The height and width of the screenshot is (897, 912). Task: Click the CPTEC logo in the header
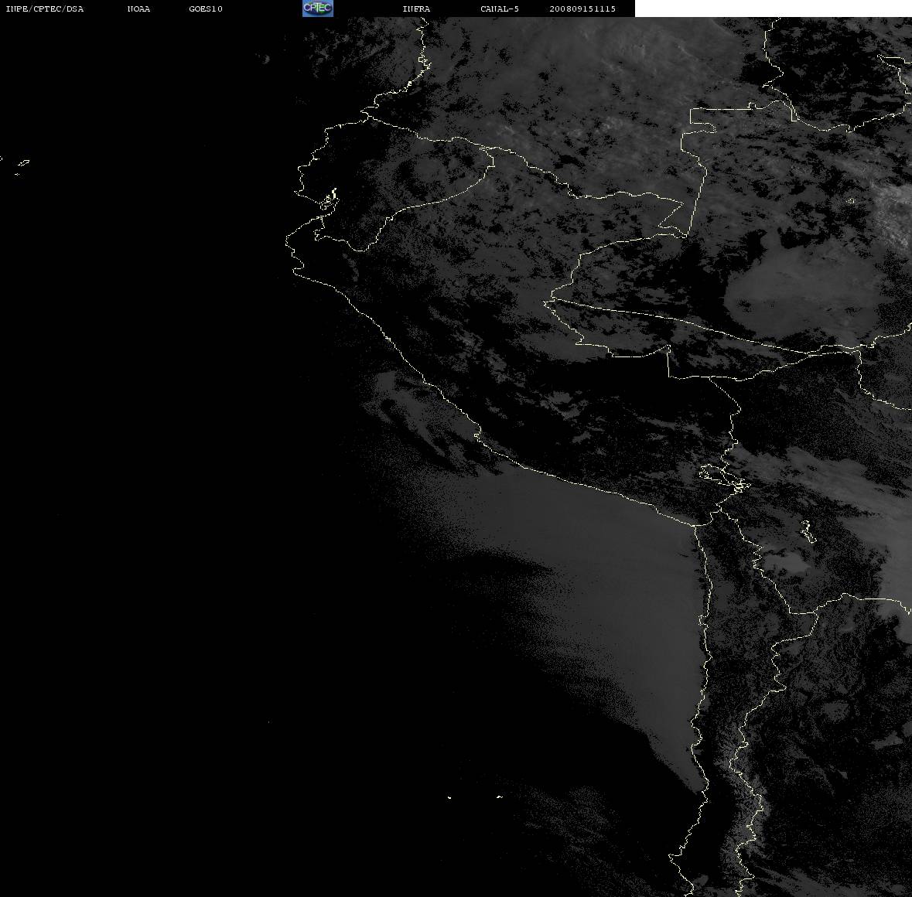pos(318,9)
